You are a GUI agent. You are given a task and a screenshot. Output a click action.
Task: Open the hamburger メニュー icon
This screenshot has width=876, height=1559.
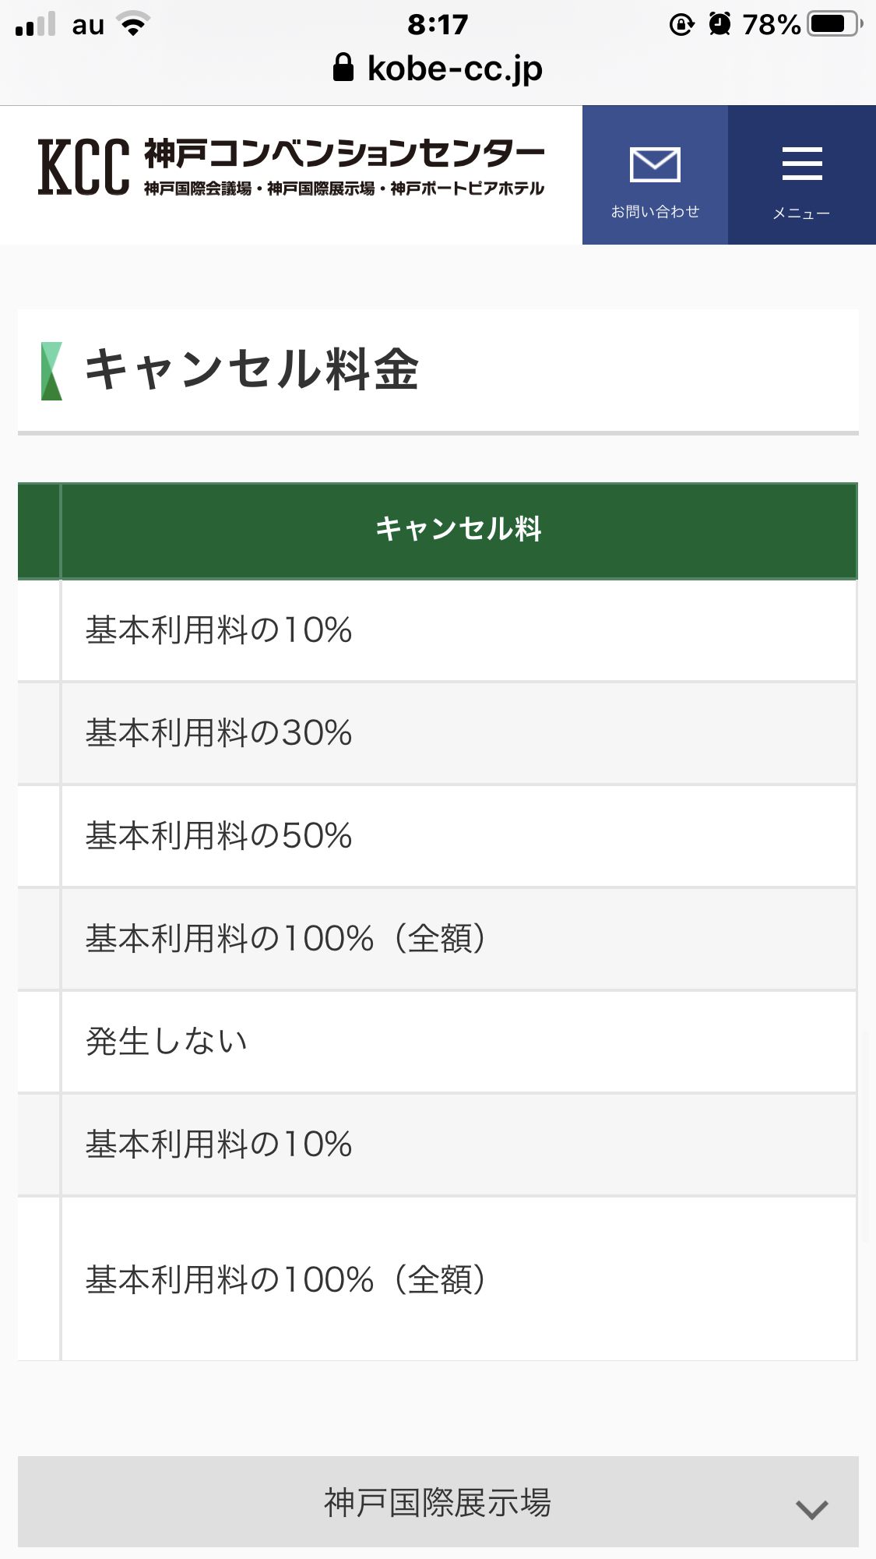(801, 164)
